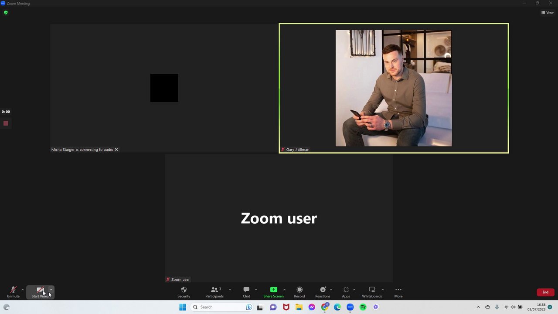
Task: Select the Zoom user video tile
Action: pos(279,218)
